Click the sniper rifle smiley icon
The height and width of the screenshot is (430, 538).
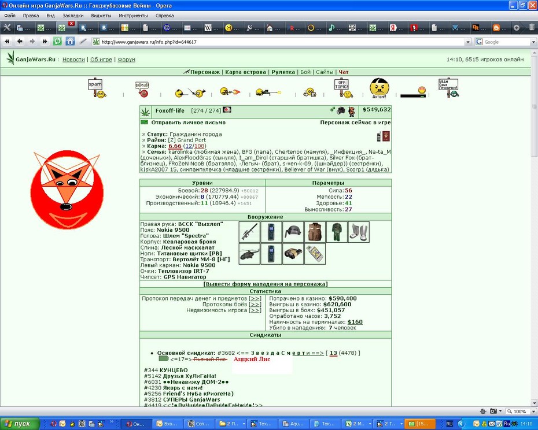[268, 92]
